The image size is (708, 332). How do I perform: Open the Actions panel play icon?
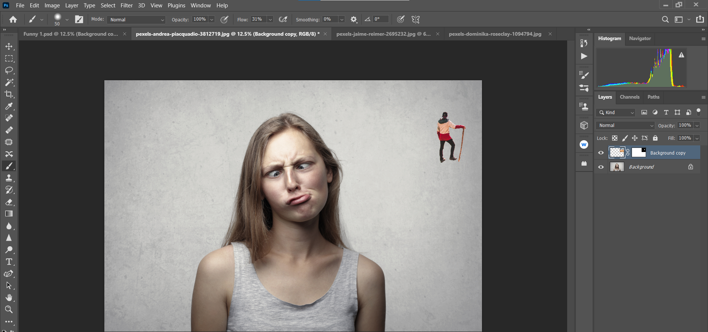[584, 56]
